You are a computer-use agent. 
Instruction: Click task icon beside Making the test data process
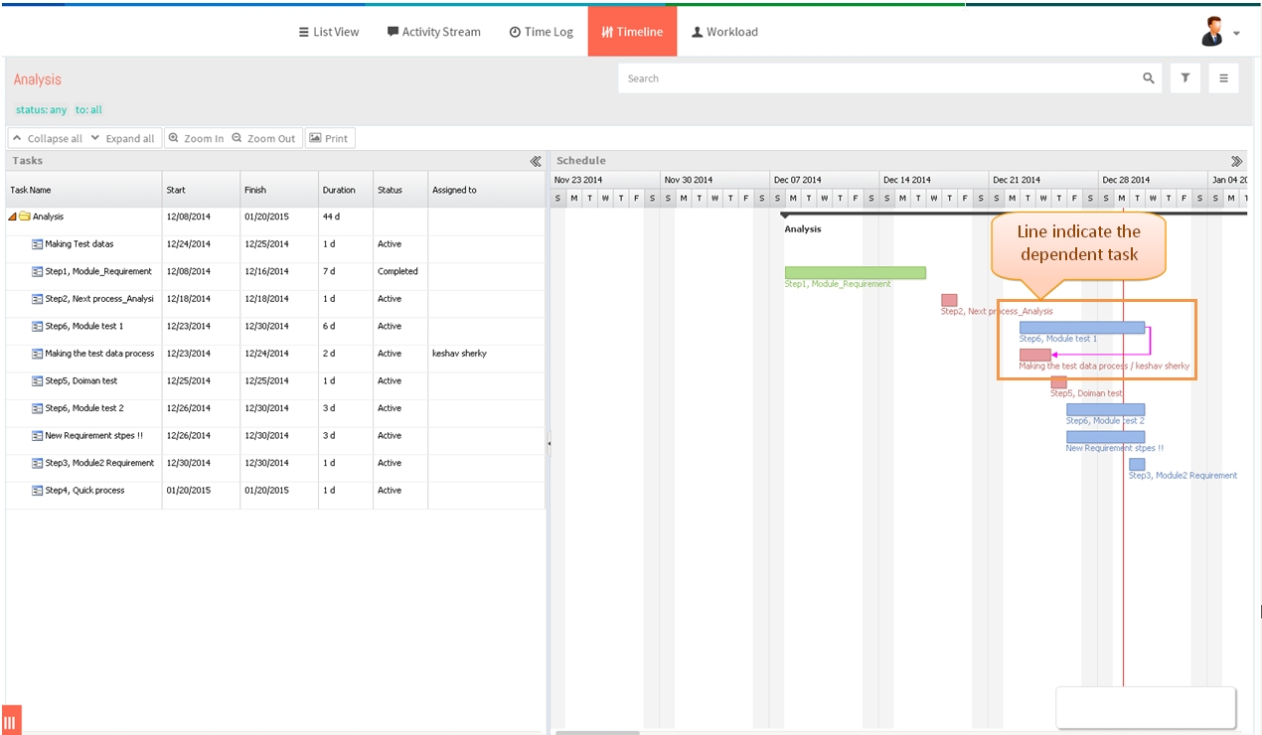38,354
